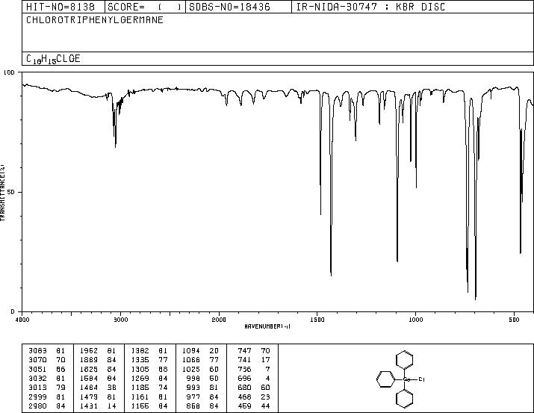
Task: Click the 1500 x-axis tick label
Action: click(x=317, y=320)
